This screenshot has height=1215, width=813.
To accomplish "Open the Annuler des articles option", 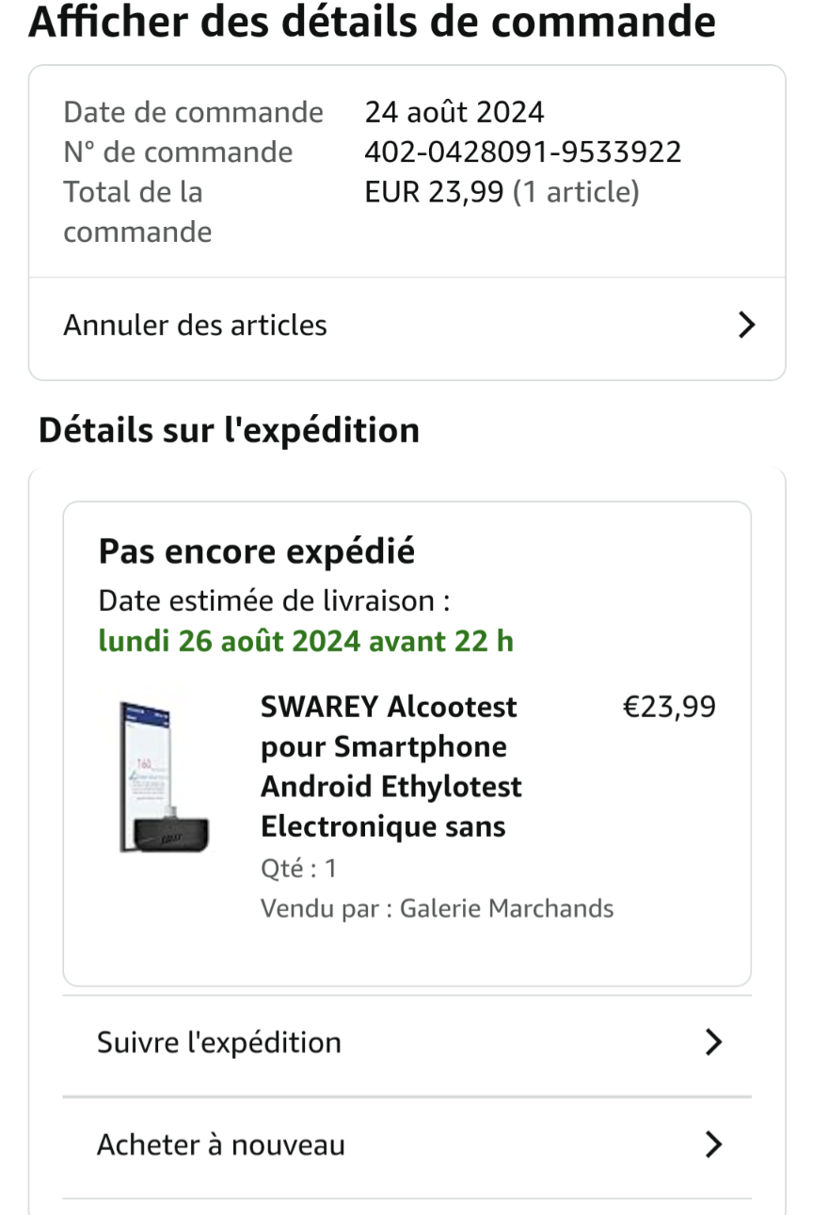I will pos(196,326).
